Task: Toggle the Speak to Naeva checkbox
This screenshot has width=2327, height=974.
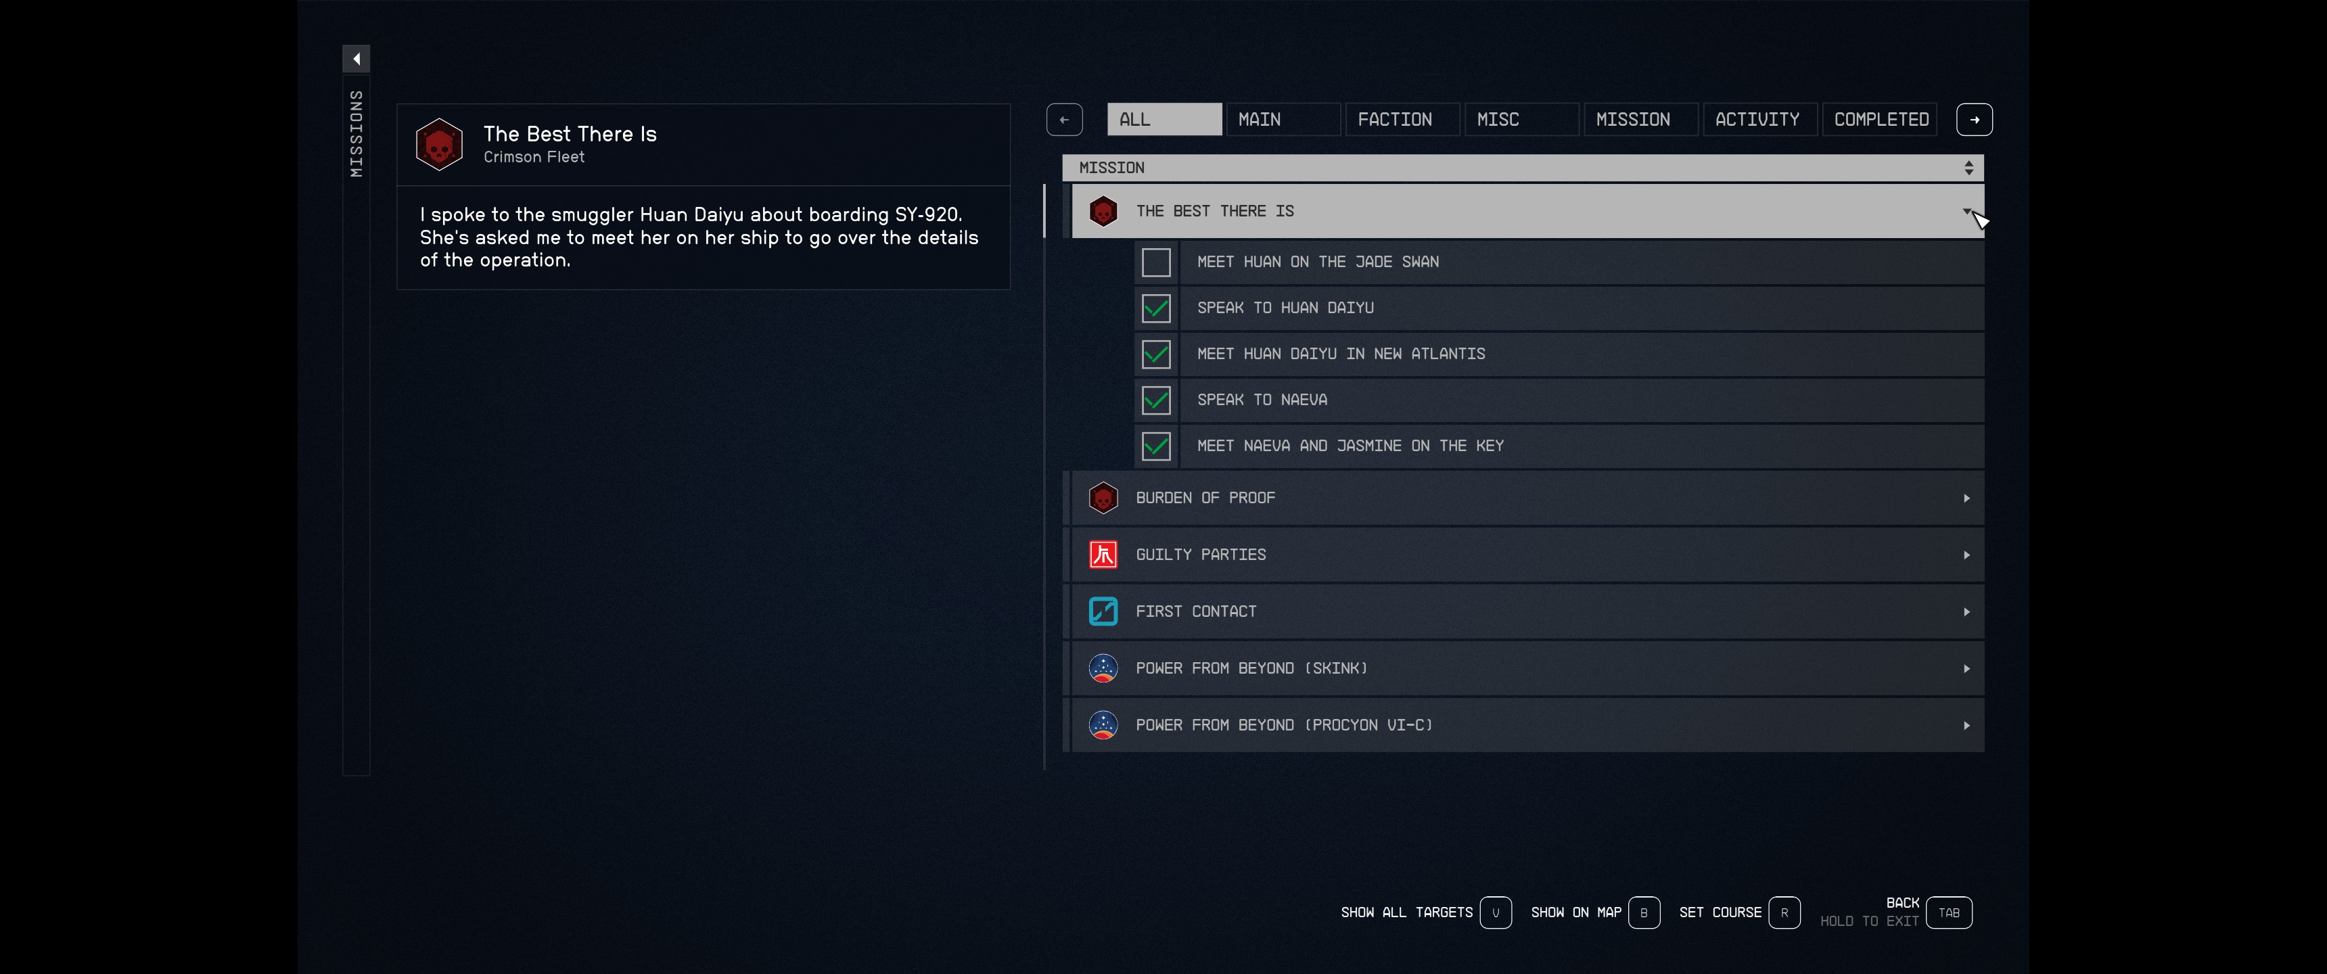Action: pyautogui.click(x=1155, y=400)
